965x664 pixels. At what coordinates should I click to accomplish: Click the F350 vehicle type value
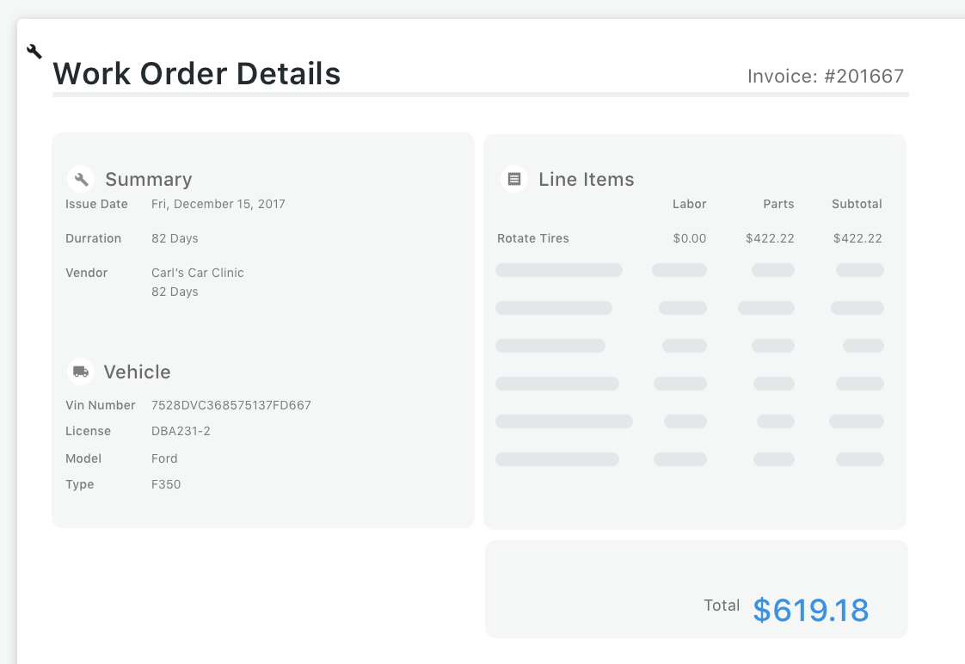(166, 484)
